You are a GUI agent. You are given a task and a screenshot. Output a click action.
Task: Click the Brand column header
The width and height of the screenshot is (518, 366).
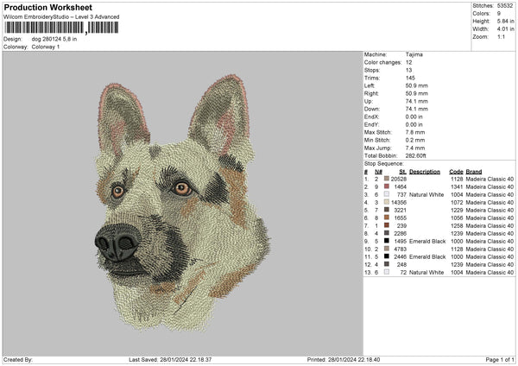pyautogui.click(x=474, y=171)
